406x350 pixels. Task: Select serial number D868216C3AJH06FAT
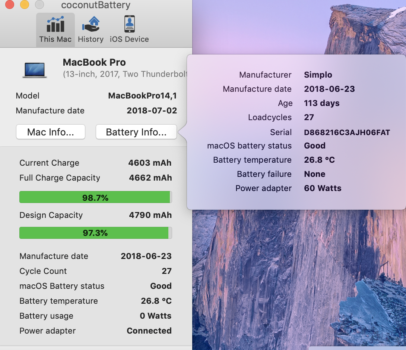pyautogui.click(x=347, y=132)
